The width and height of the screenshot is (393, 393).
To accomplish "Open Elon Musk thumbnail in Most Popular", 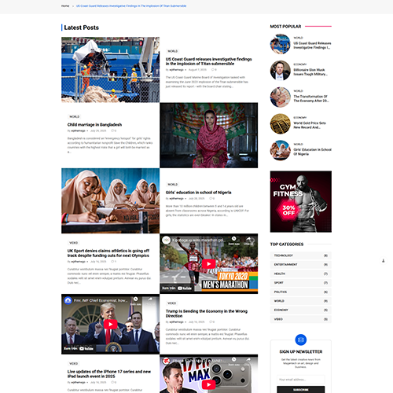I will pyautogui.click(x=281, y=71).
